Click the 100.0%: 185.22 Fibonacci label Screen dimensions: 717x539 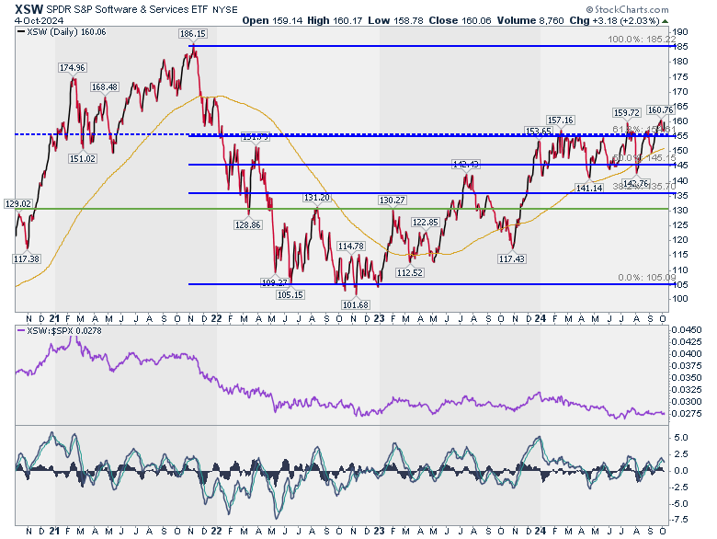point(642,40)
